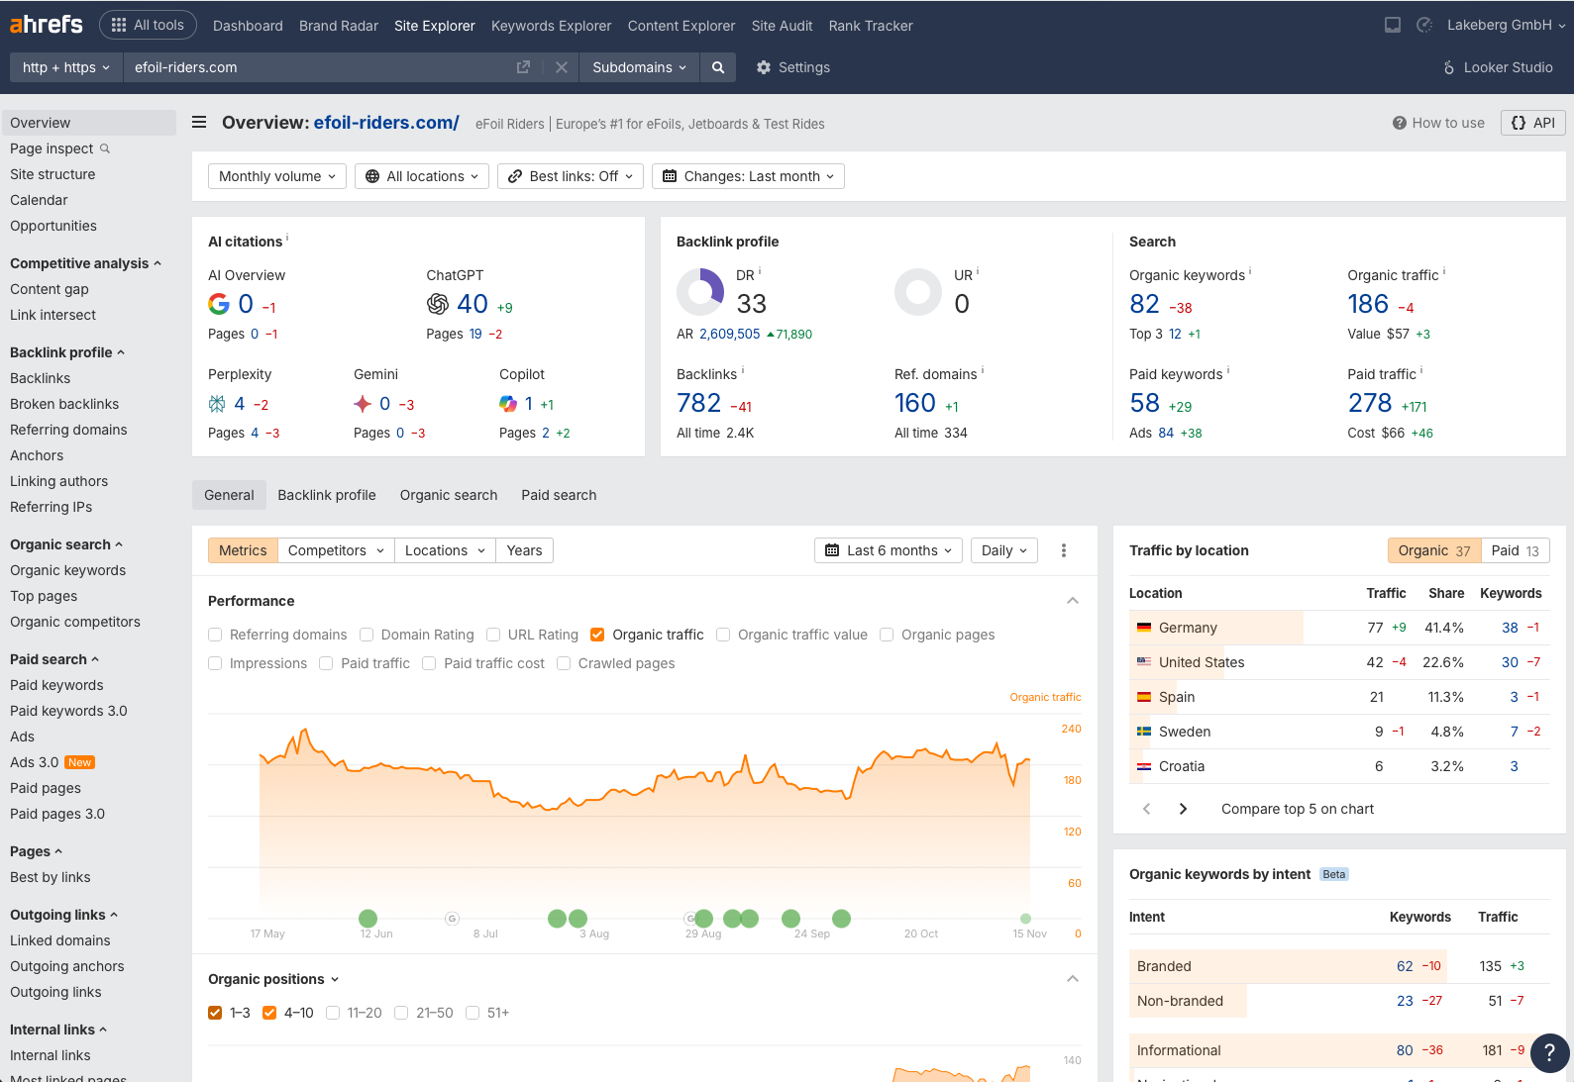Uncheck the Organic traffic checkbox

click(x=597, y=635)
